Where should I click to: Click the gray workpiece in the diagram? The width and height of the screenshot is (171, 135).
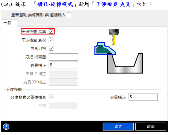click(125, 63)
